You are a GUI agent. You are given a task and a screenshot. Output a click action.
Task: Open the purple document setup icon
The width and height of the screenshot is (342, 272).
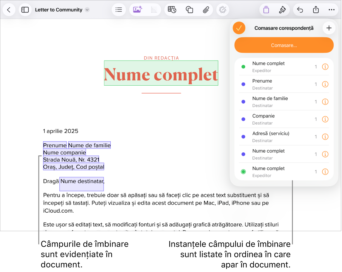[x=266, y=10]
